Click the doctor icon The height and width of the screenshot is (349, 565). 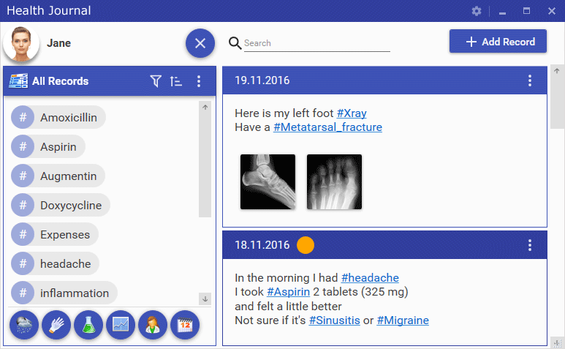tap(153, 324)
